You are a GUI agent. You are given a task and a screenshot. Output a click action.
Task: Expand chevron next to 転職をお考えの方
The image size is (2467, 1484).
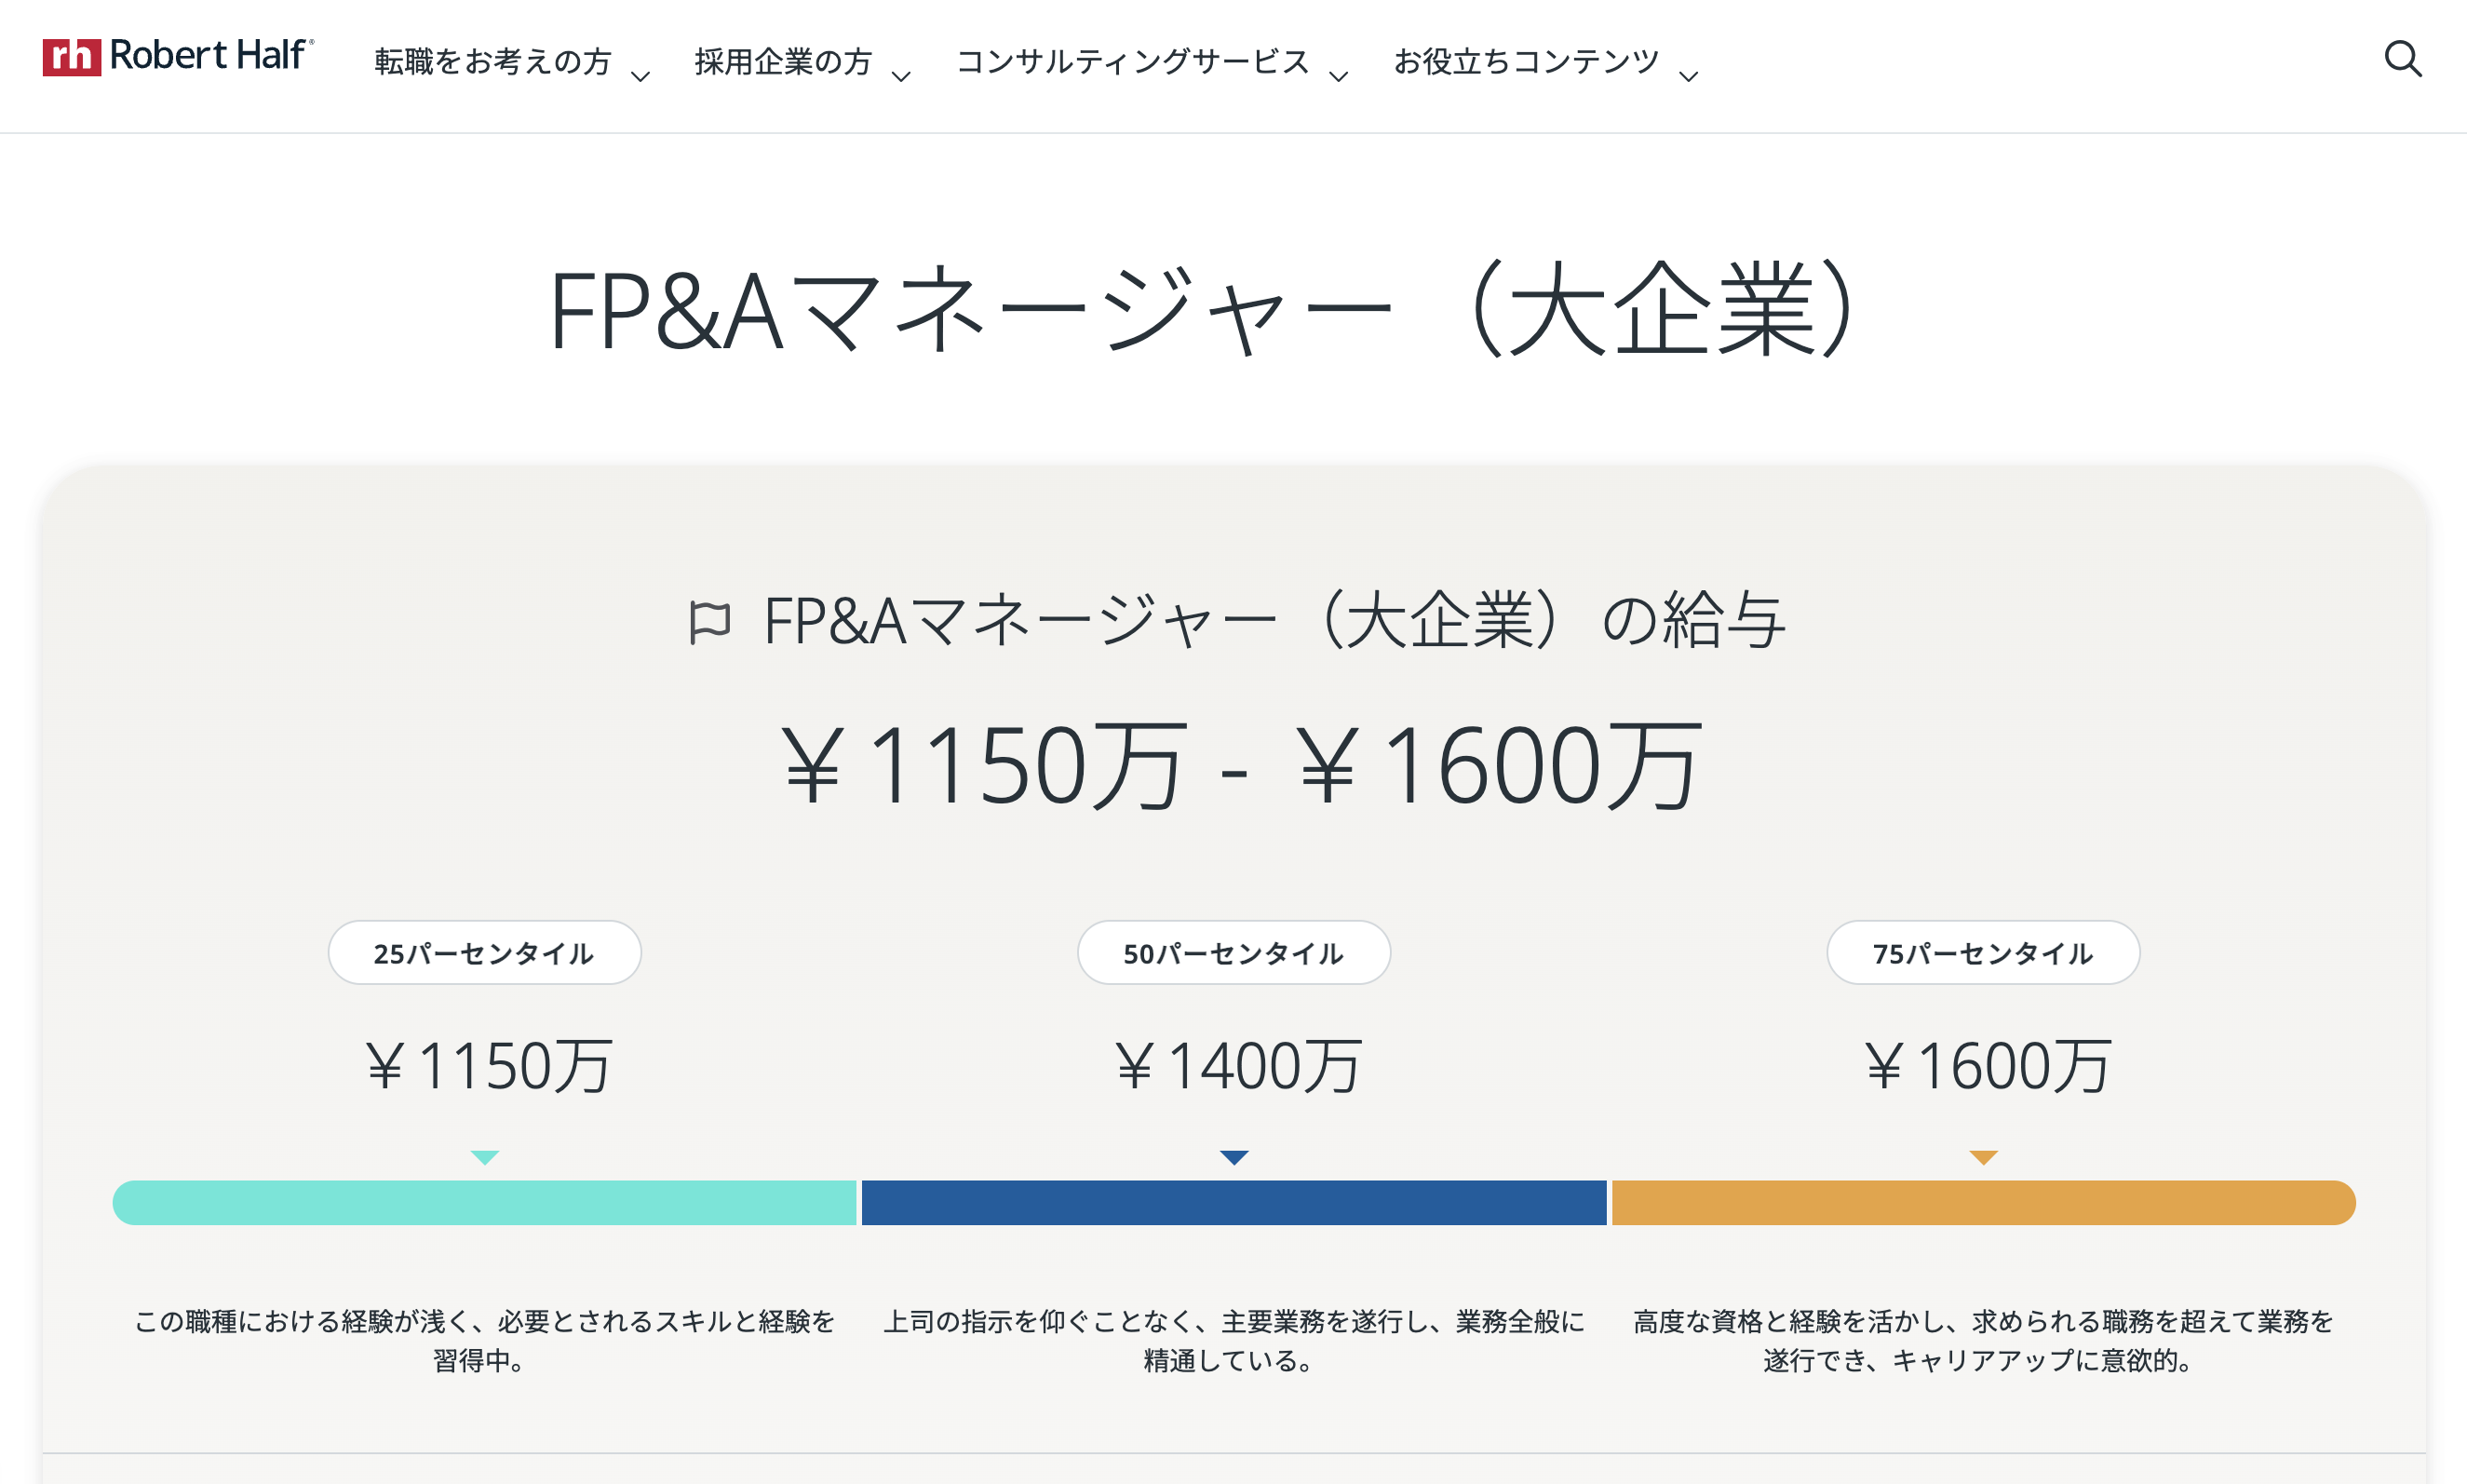coord(641,76)
